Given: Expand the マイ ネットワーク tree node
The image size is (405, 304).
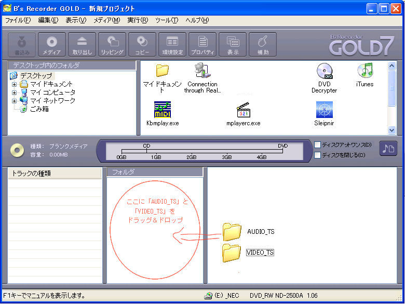Looking at the screenshot, I should point(14,101).
